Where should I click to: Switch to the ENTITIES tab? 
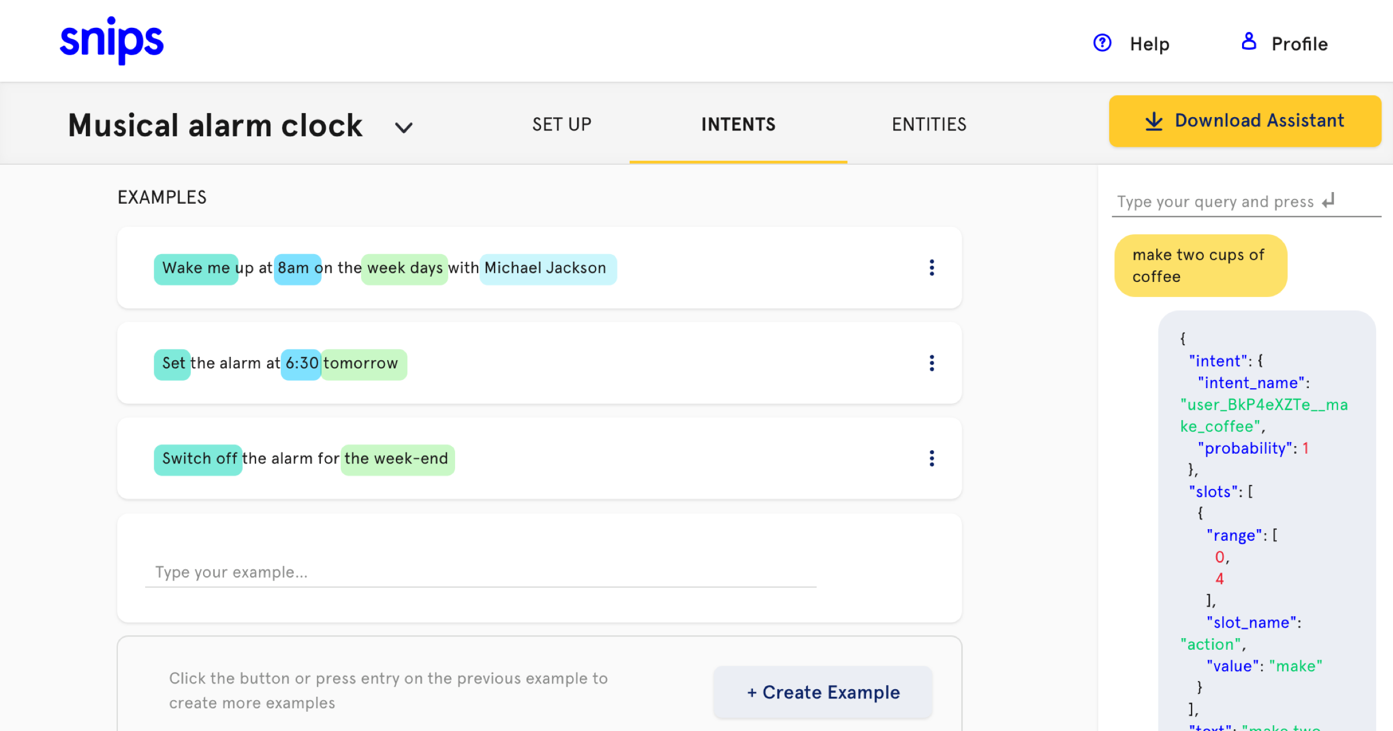929,124
